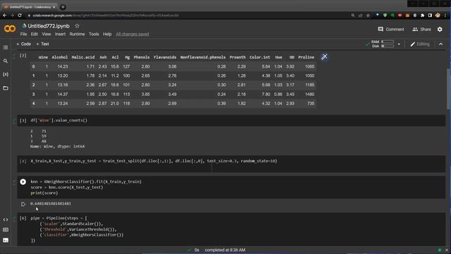451x254 pixels.
Task: Open the find and replace search icon
Action: pyautogui.click(x=6, y=61)
